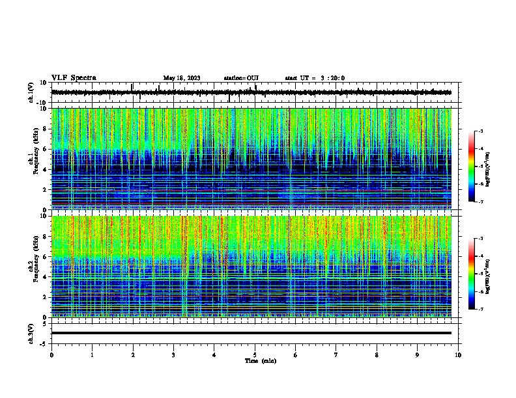
Task: Click the "-3" label on ch.2 colorbar
Action: click(481, 239)
